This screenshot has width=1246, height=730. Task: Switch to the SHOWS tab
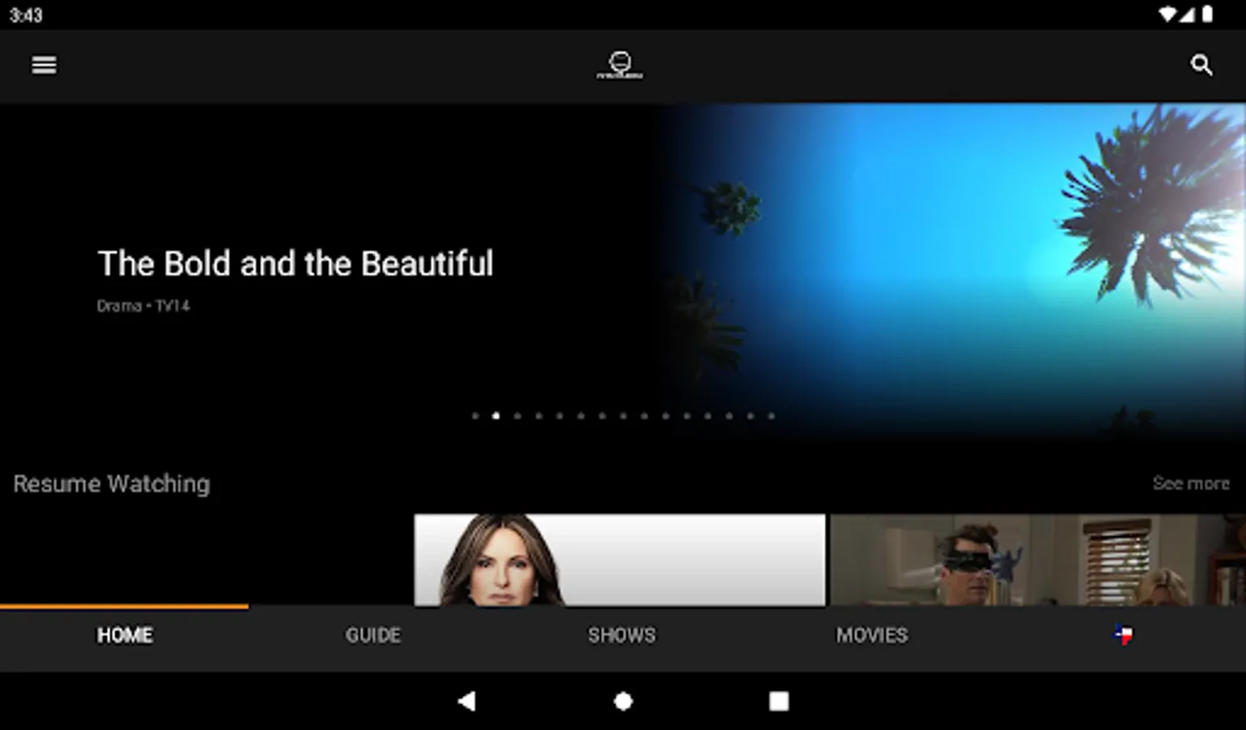[622, 635]
